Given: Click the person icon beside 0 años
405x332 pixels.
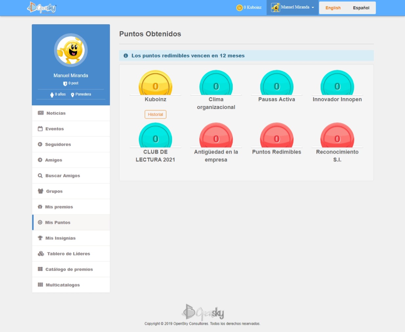Looking at the screenshot, I should click(52, 95).
